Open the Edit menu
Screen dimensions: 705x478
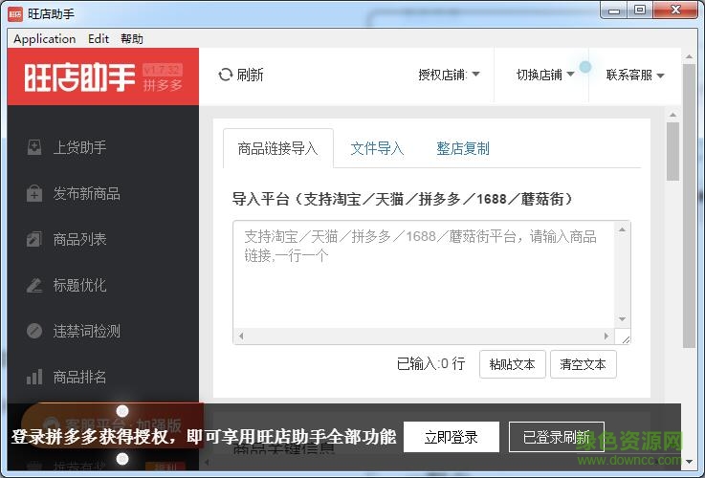coord(99,39)
